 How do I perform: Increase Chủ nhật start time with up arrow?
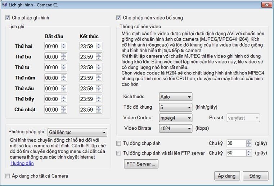(64, 108)
